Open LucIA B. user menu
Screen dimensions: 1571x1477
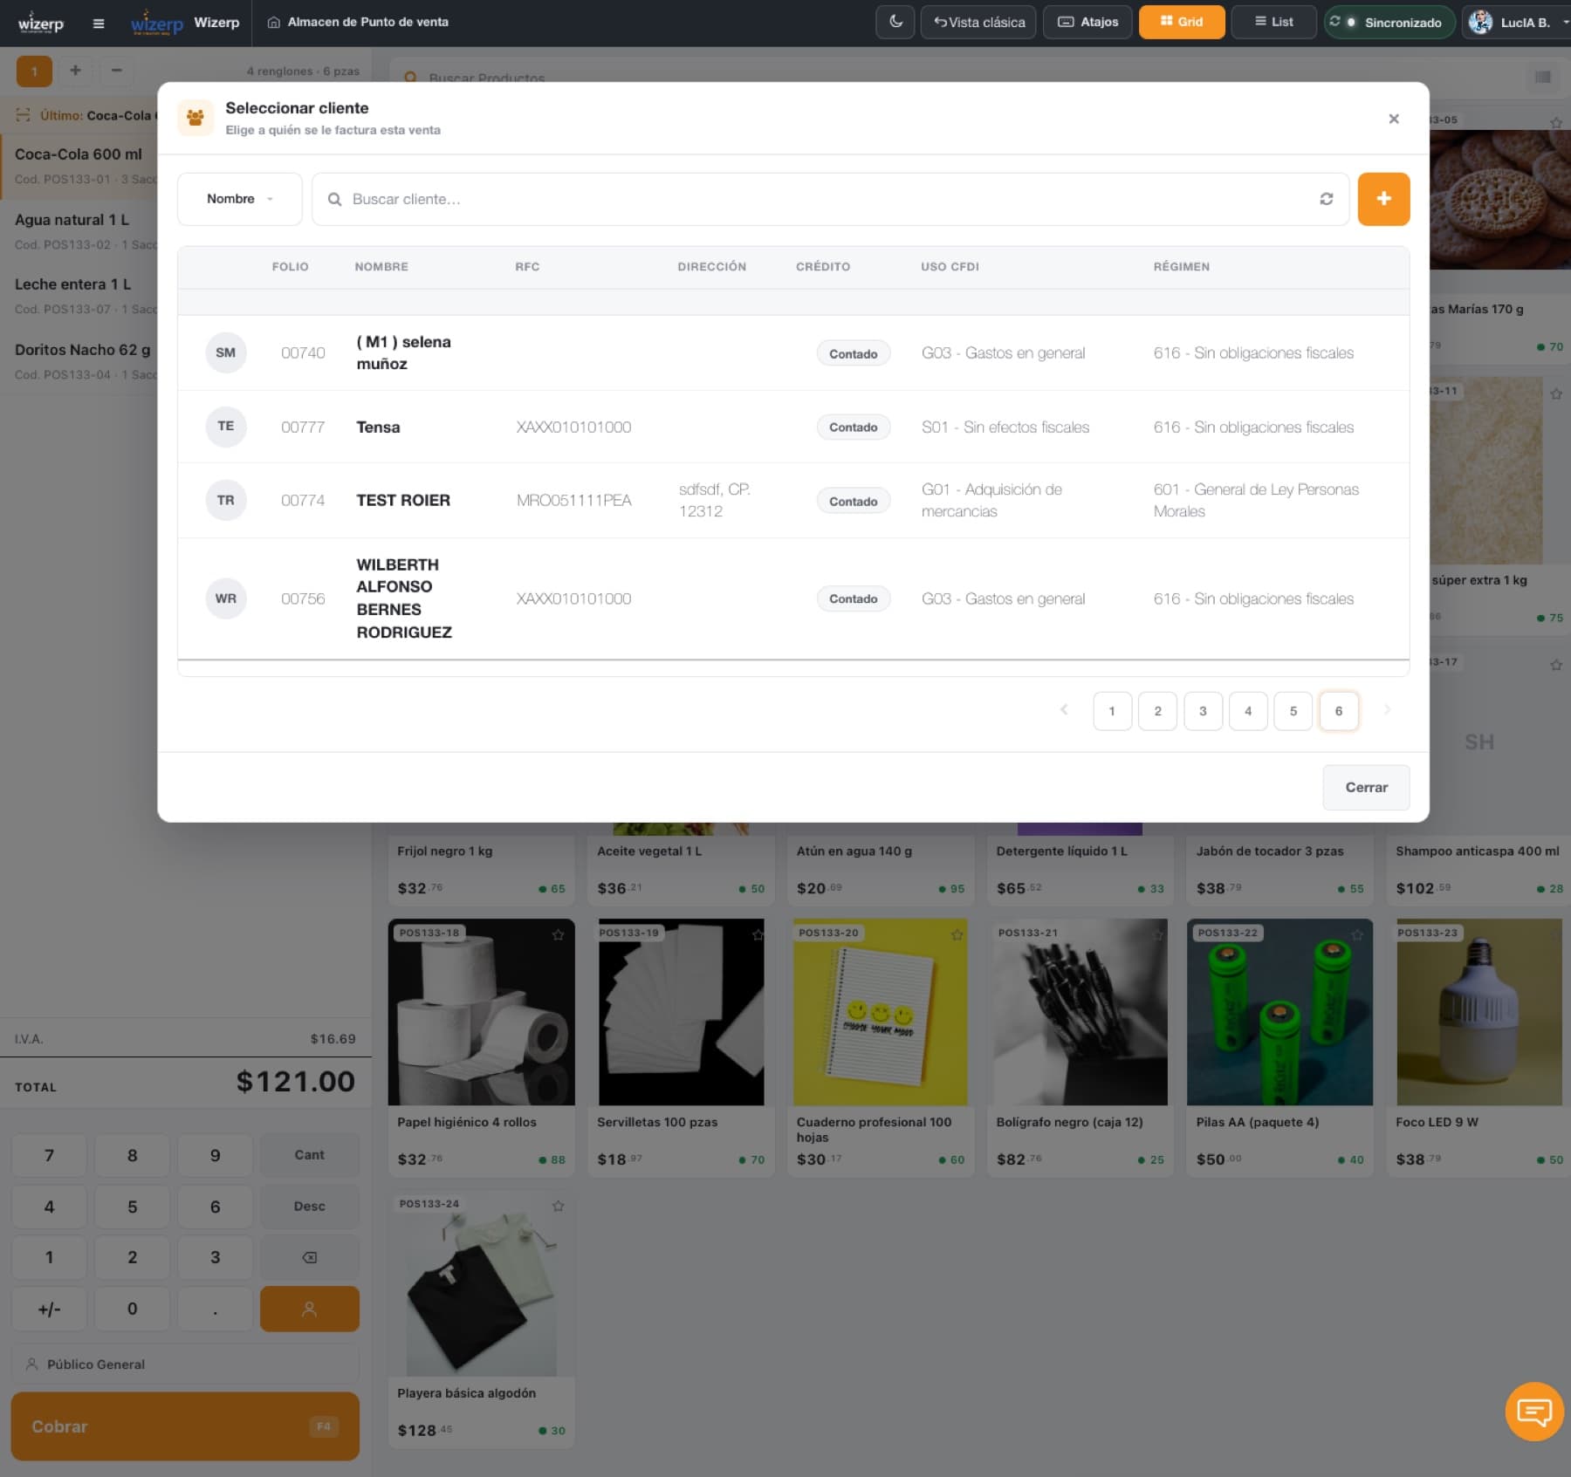(x=1517, y=22)
